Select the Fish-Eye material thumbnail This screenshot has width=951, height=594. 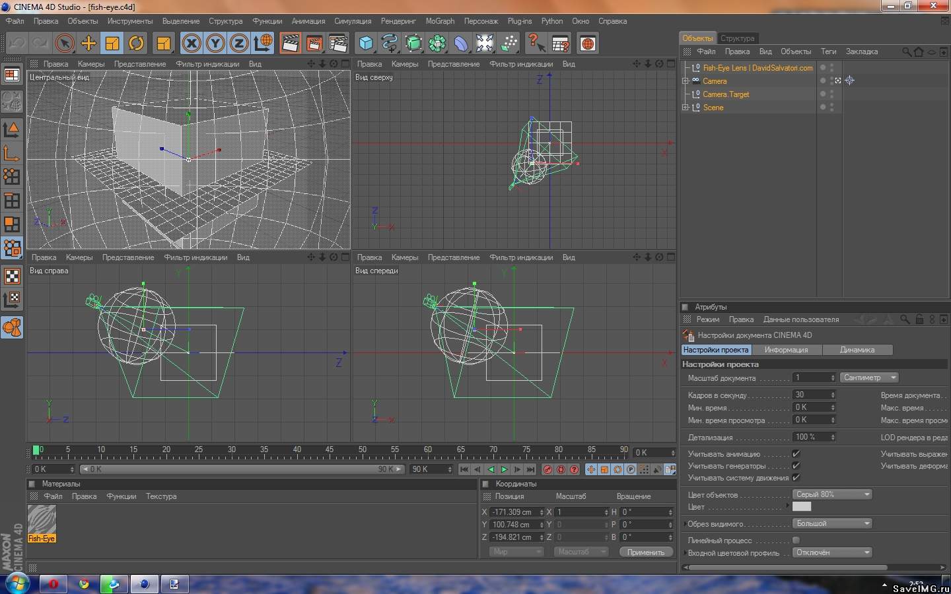coord(42,519)
